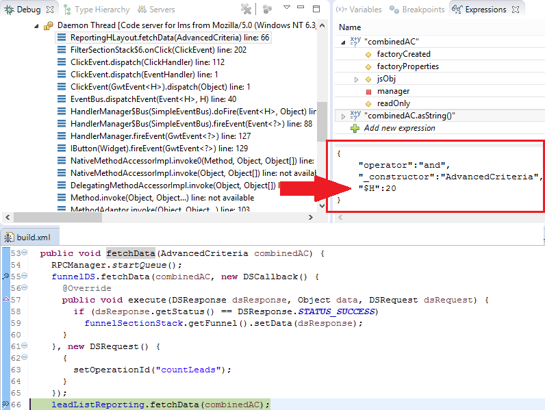Click the override marker at line 57
545x410 pixels.
click(x=5, y=300)
